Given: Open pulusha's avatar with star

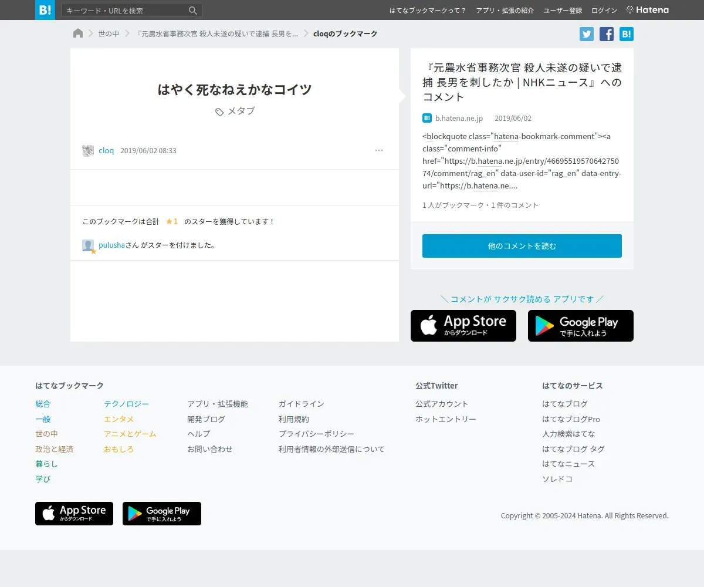Looking at the screenshot, I should tap(89, 246).
